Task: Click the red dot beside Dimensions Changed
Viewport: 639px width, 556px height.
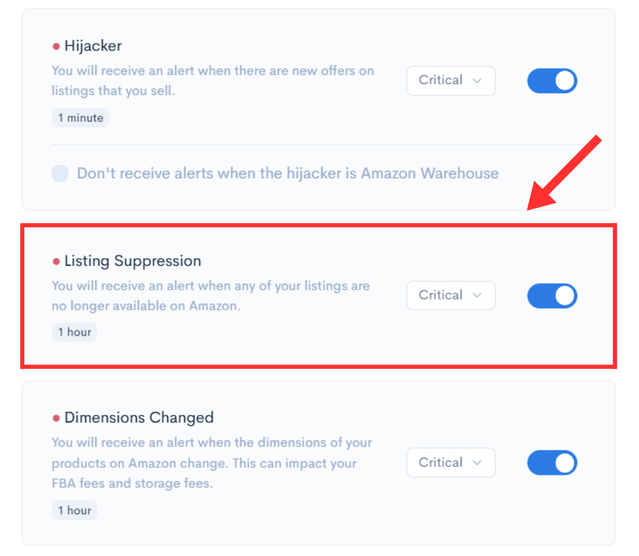Action: point(56,418)
